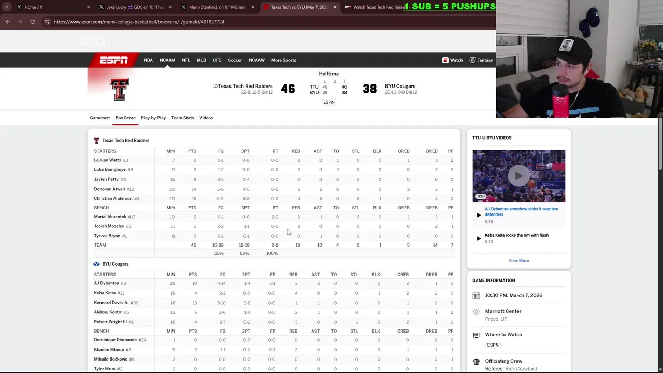Switch to the Videos tab
The height and width of the screenshot is (373, 663).
coord(206,118)
